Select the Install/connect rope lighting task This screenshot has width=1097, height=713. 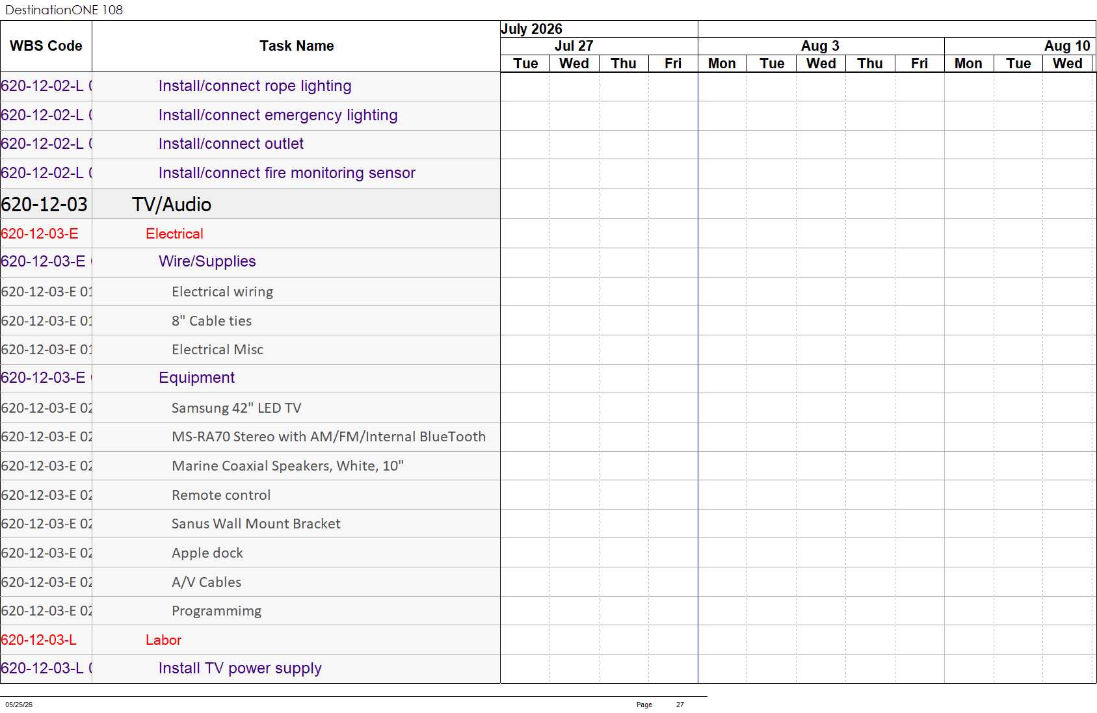coord(255,86)
